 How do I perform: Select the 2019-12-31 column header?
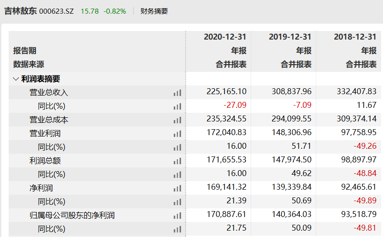click(x=290, y=37)
